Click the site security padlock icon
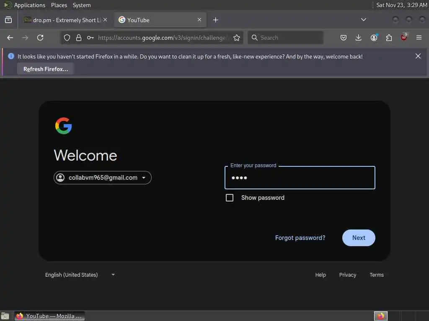The image size is (429, 321). pos(79,38)
